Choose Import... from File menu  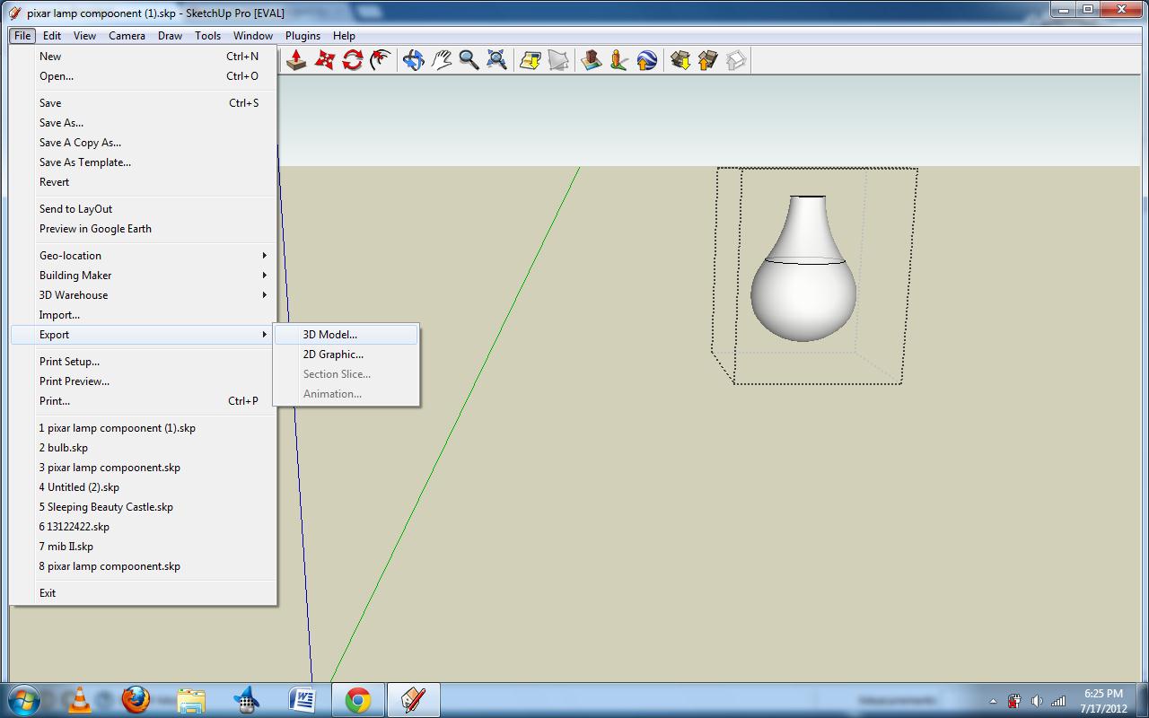pos(144,315)
